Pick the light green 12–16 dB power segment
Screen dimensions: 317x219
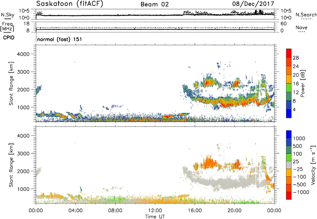289,87
